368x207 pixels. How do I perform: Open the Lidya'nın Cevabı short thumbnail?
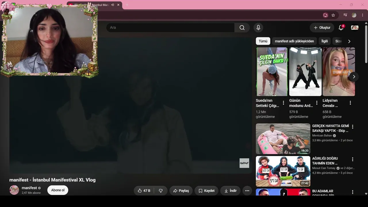pos(339,72)
